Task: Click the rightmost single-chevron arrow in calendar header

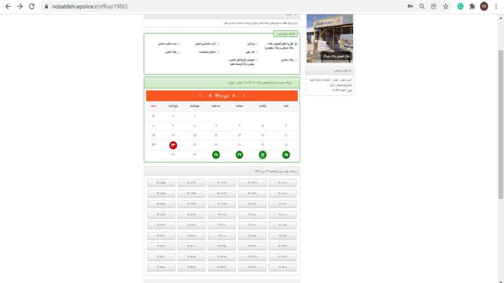Action: coord(244,95)
